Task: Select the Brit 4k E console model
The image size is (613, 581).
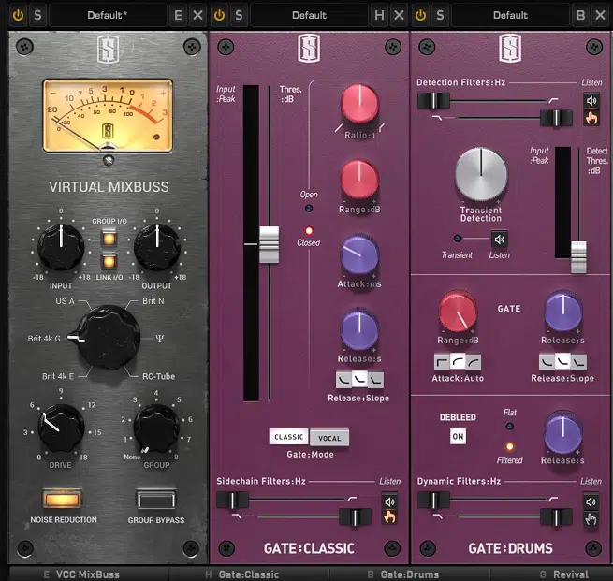Action: pyautogui.click(x=58, y=376)
